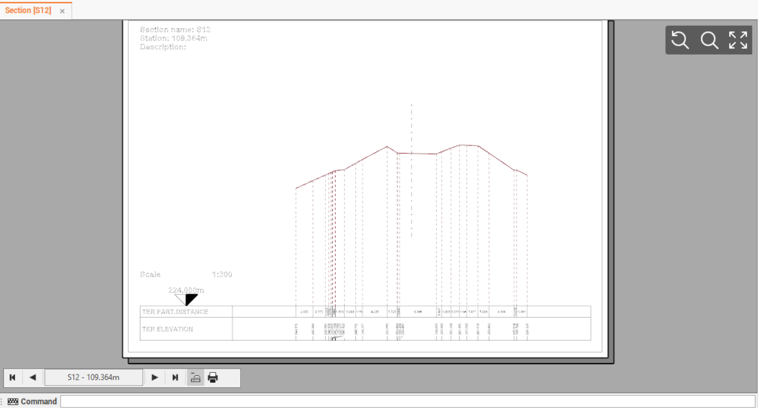This screenshot has width=758, height=408.
Task: Switch to the Section [S12] tab
Action: [x=28, y=11]
